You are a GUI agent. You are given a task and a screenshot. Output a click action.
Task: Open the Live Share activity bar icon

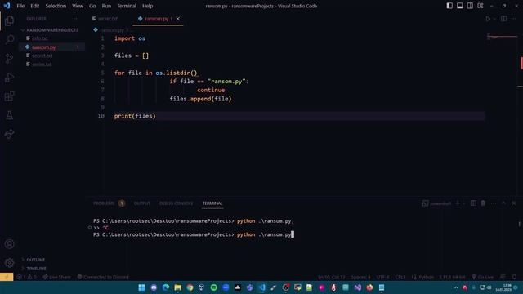pos(9,134)
